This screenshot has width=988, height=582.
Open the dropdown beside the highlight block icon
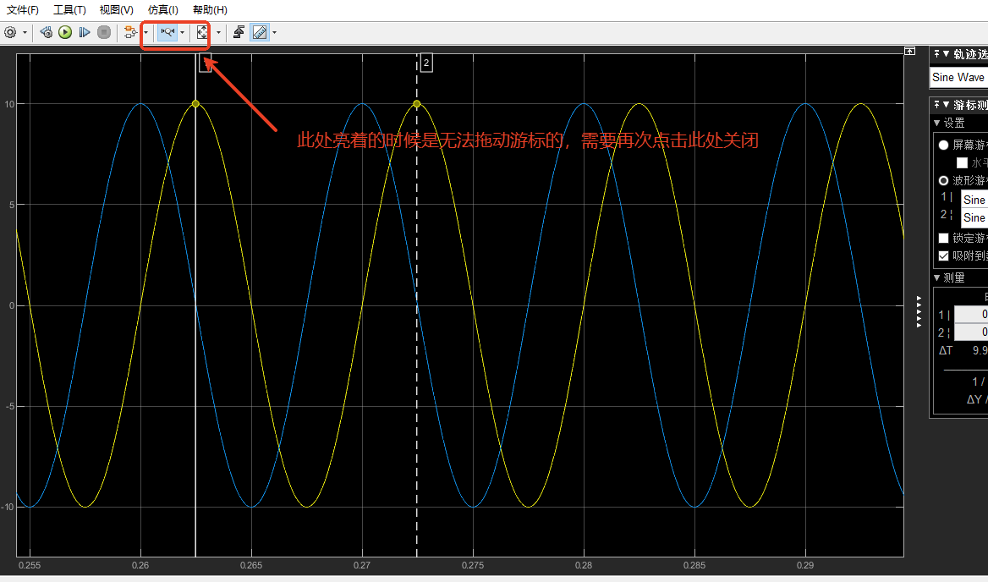[x=145, y=32]
